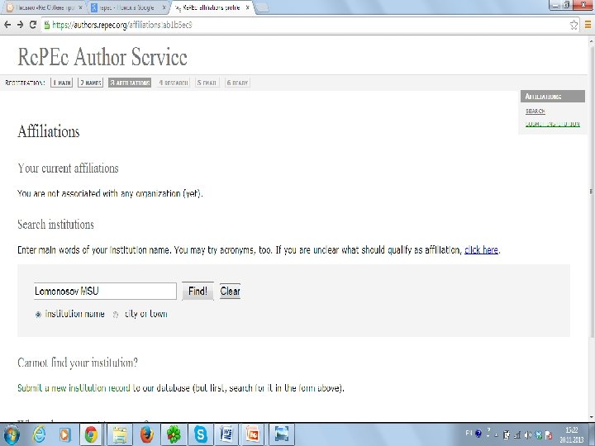
Task: Open the Windows Start menu
Action: pyautogui.click(x=12, y=434)
